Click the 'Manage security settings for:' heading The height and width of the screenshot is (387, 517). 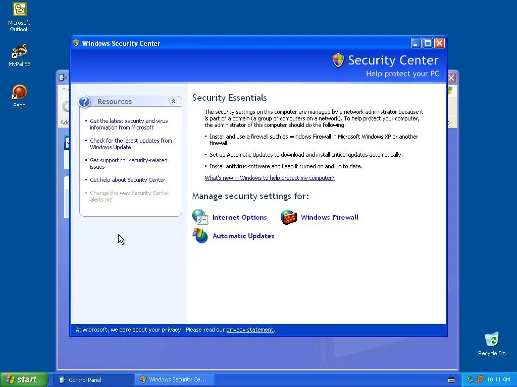click(x=250, y=196)
